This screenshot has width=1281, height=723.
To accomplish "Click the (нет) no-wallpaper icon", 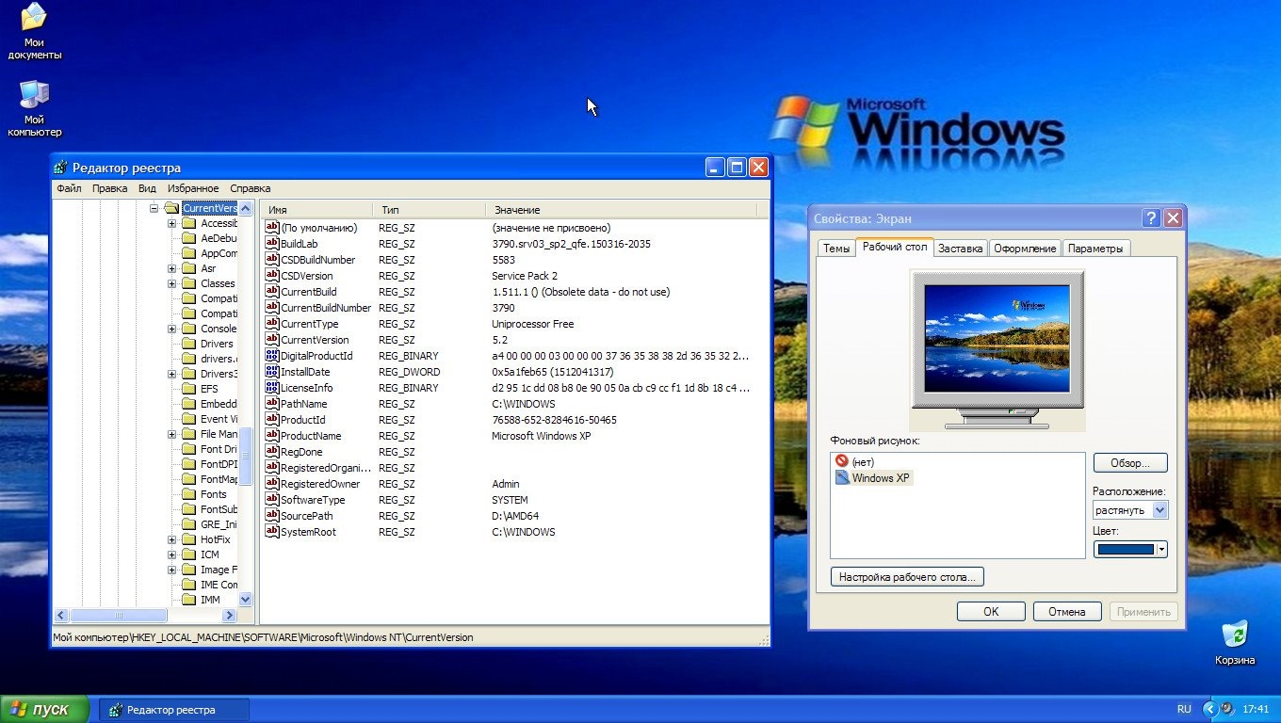I will pos(842,461).
